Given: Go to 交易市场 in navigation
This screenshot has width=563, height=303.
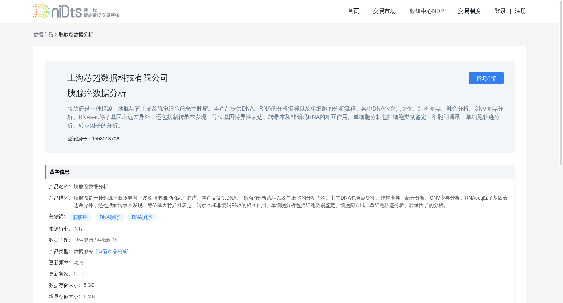Looking at the screenshot, I should 384,11.
